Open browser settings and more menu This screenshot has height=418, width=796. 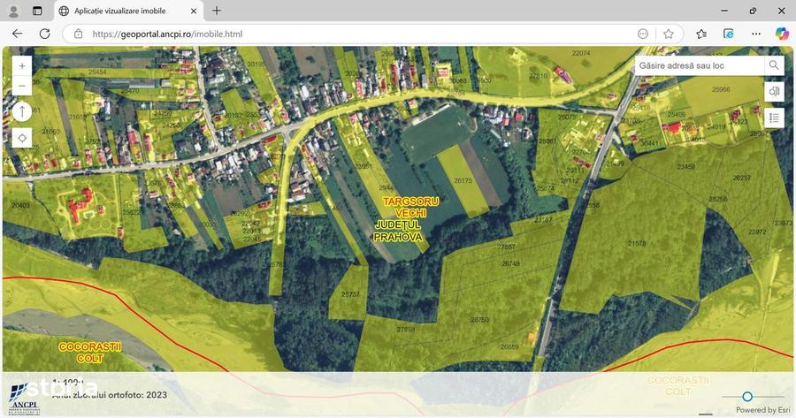[x=756, y=34]
